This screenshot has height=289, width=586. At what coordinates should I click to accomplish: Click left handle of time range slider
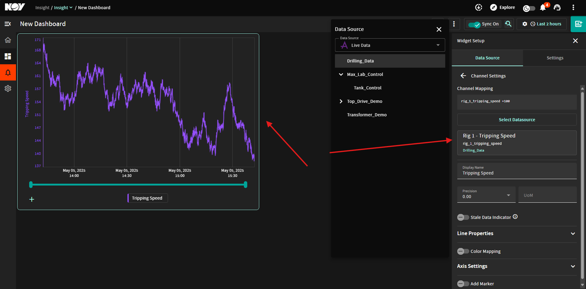tap(31, 185)
